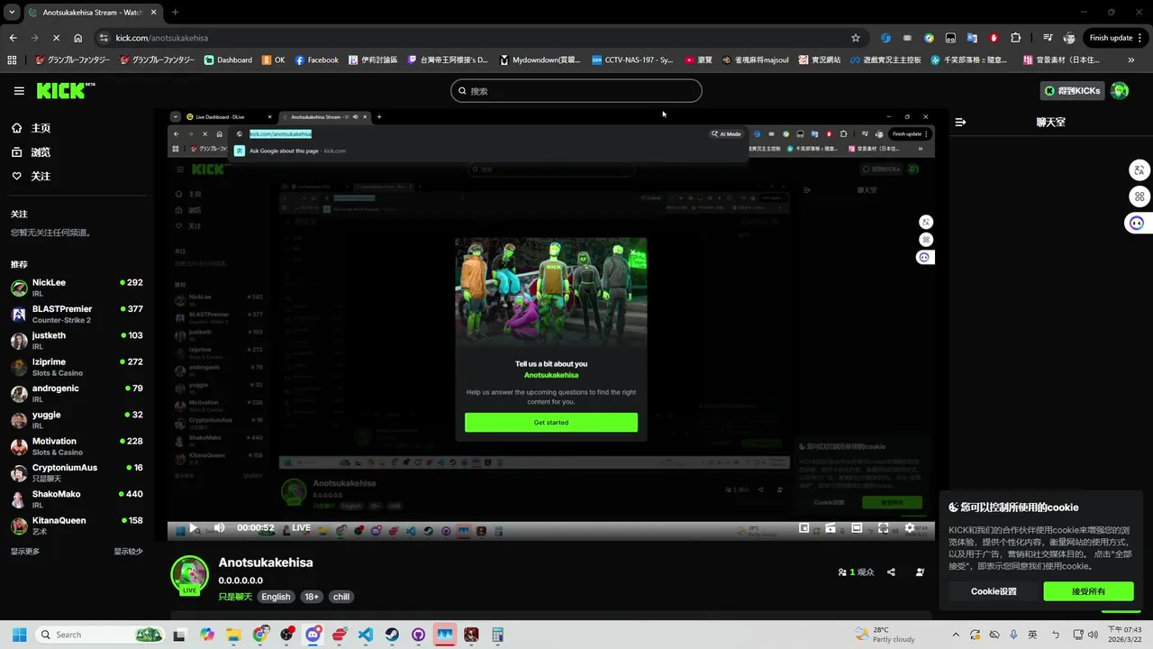
Task: Click Get started in stream preview
Action: [x=551, y=423]
